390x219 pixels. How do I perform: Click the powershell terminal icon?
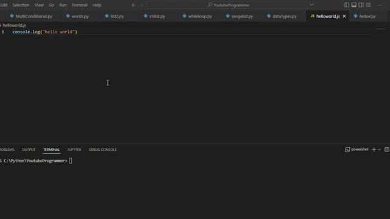point(347,150)
